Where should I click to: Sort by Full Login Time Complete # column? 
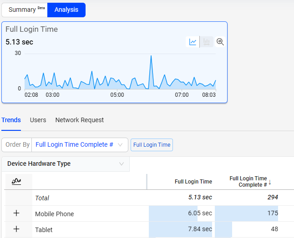coord(248,182)
